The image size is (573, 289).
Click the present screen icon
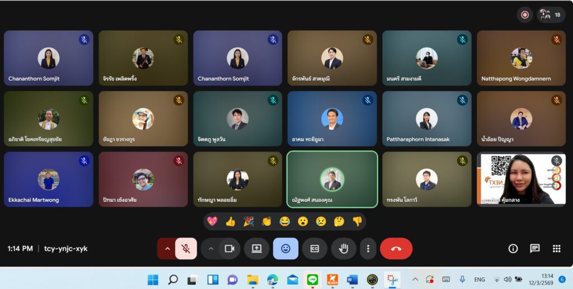pos(257,249)
